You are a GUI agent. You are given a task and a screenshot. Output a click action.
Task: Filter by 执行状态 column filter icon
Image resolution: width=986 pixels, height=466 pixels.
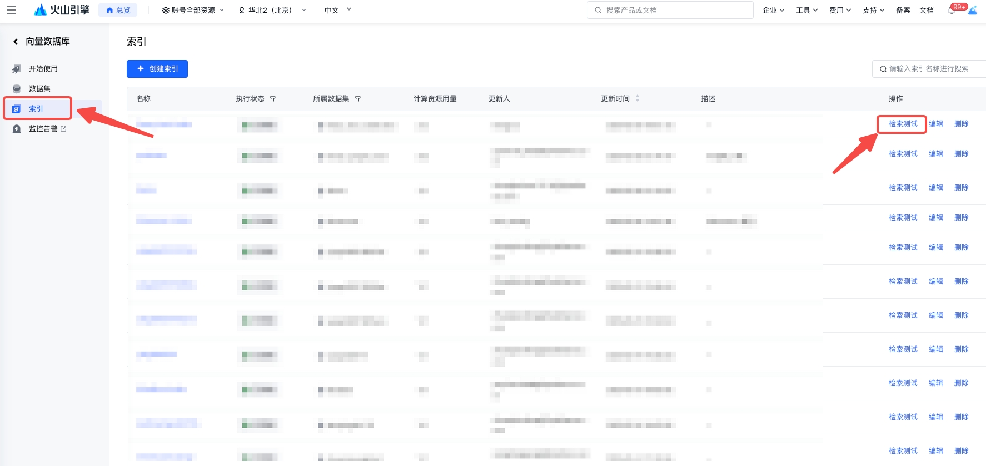coord(273,99)
